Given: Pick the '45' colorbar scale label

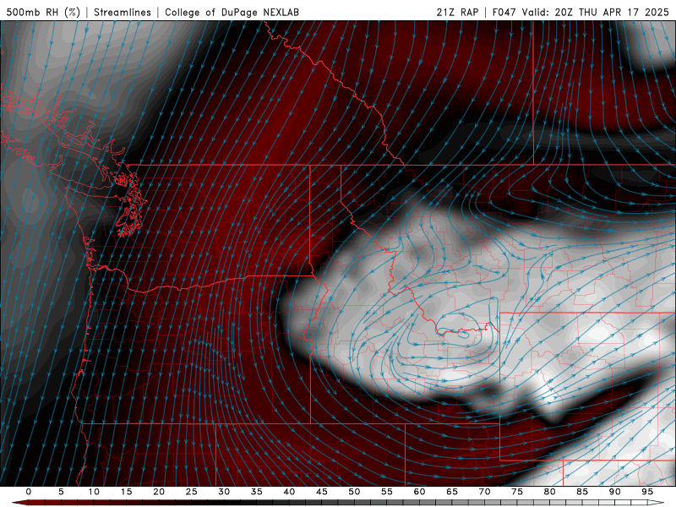Looking at the screenshot, I should (322, 492).
